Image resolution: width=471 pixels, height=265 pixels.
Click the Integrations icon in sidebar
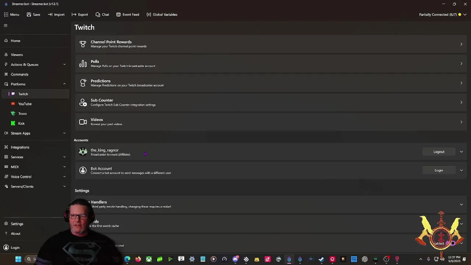point(6,147)
